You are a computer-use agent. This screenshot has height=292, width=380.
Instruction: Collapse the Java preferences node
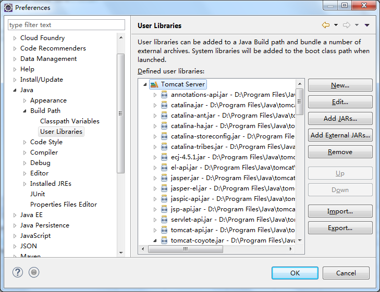[15, 90]
